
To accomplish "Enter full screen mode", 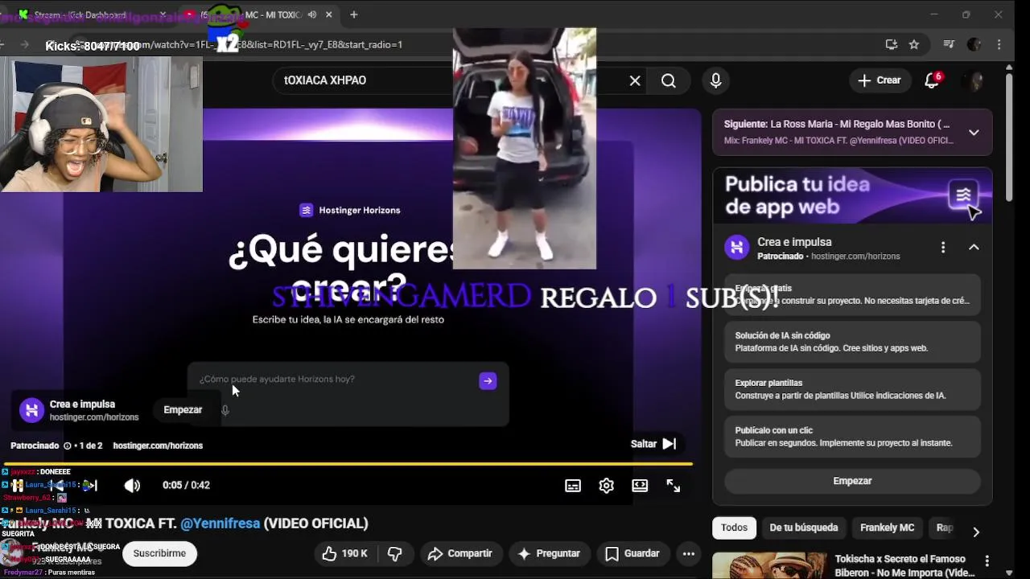I will point(674,486).
